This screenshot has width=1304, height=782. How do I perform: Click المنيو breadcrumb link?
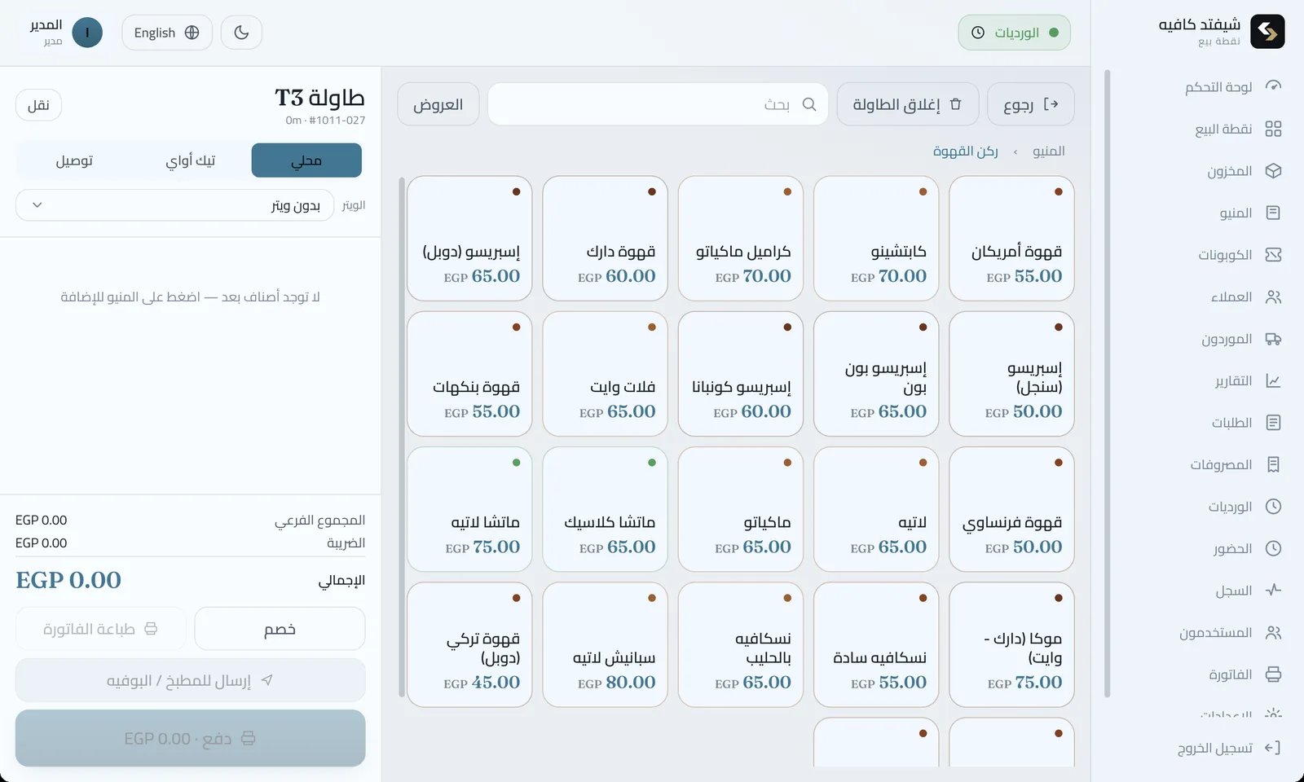coord(1049,152)
